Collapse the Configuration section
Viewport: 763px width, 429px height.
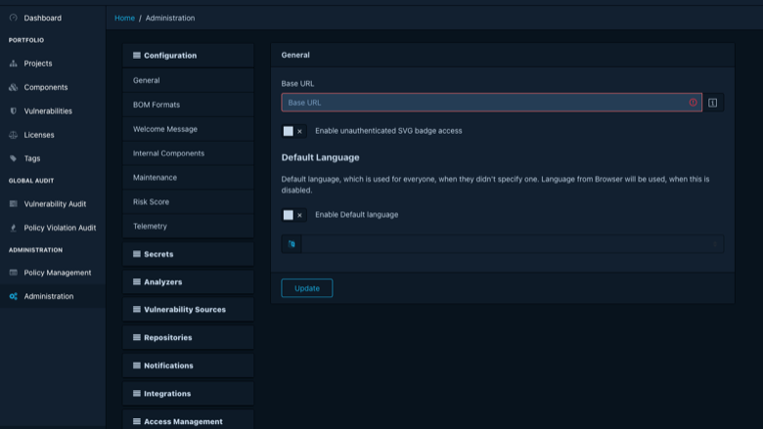pos(189,56)
